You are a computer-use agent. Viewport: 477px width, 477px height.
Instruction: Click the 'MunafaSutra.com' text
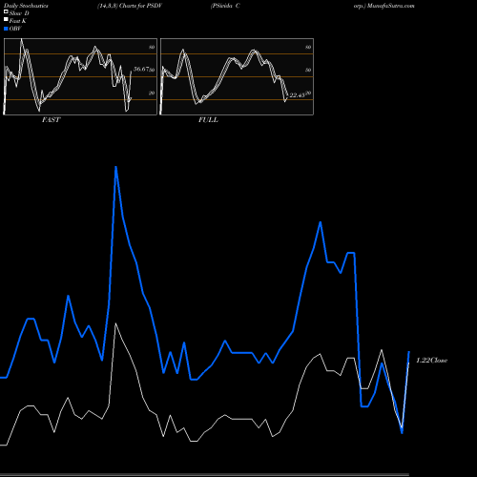tap(391, 6)
